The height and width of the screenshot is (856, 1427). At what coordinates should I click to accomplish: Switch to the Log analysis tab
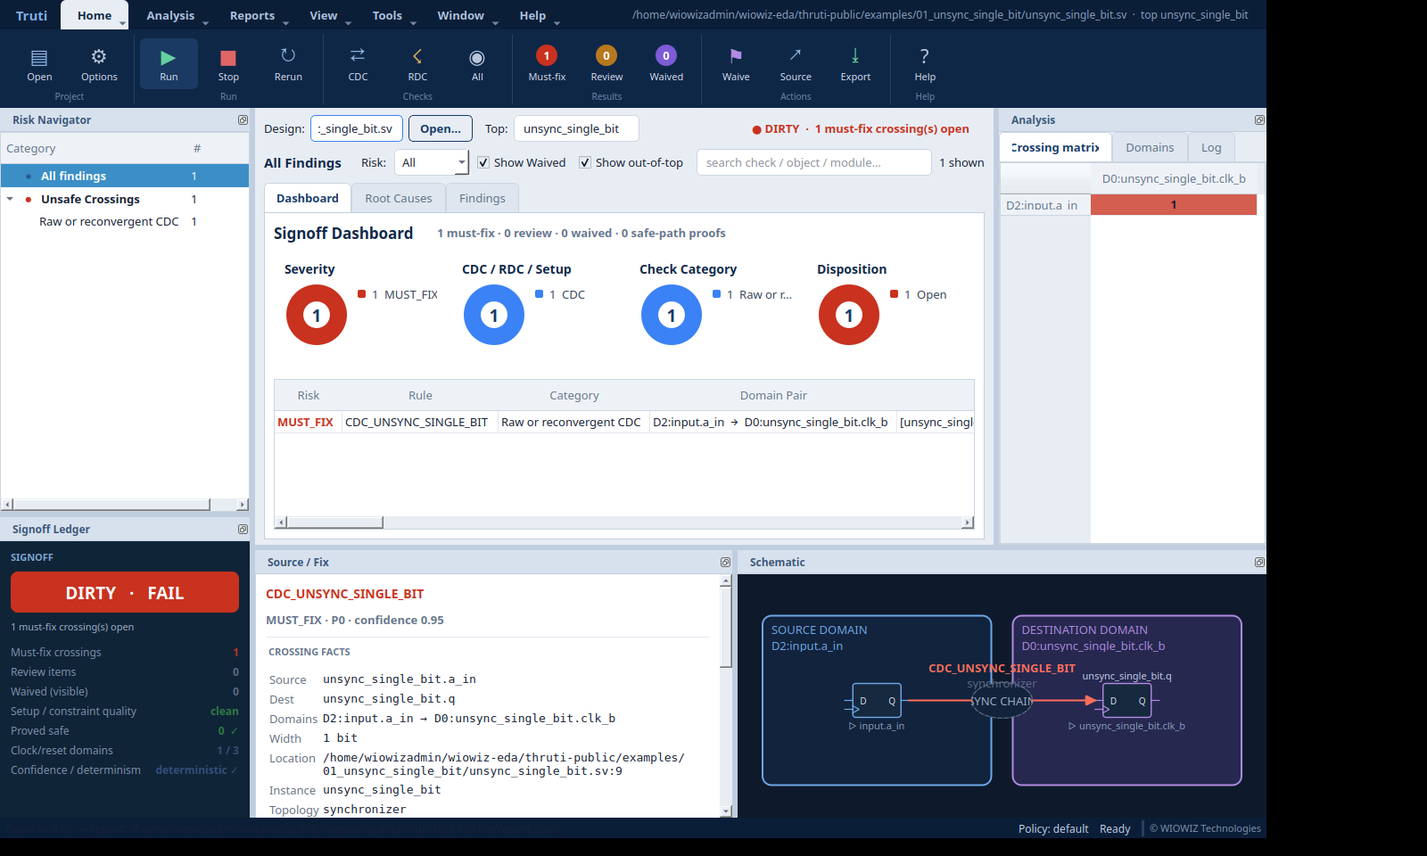pyautogui.click(x=1211, y=147)
